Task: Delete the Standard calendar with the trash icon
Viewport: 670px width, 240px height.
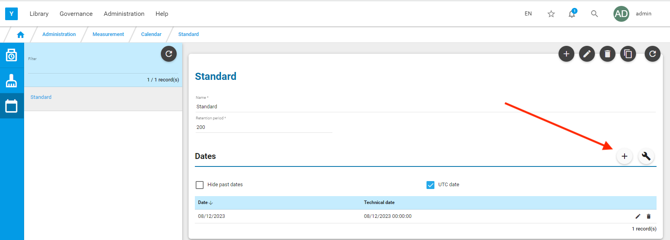Action: point(608,54)
